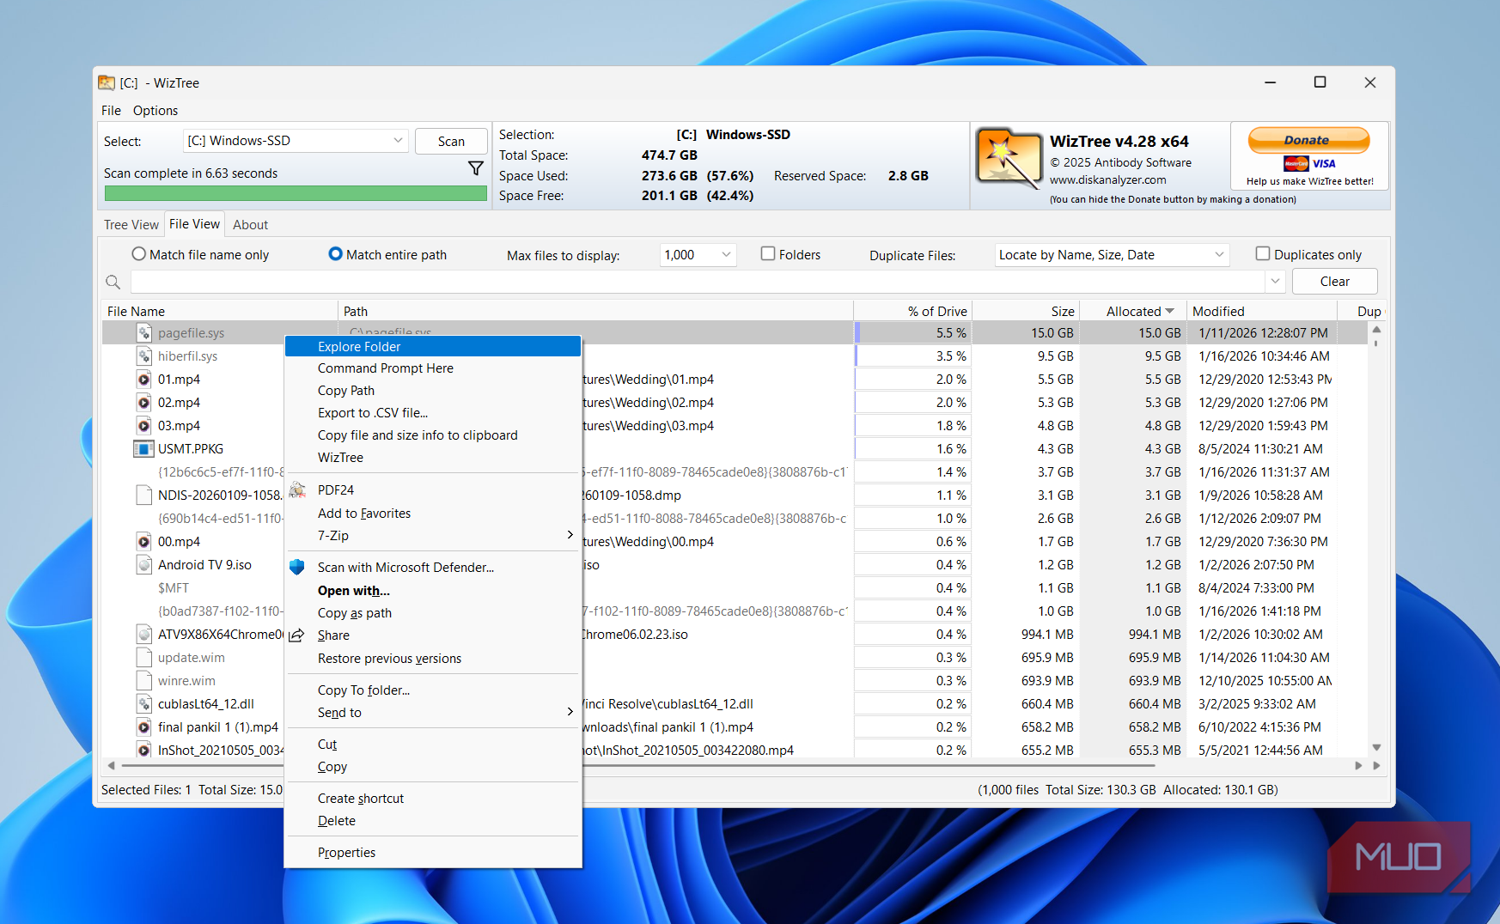
Task: Choose Copy file and size info to clipboard
Action: tap(434, 435)
